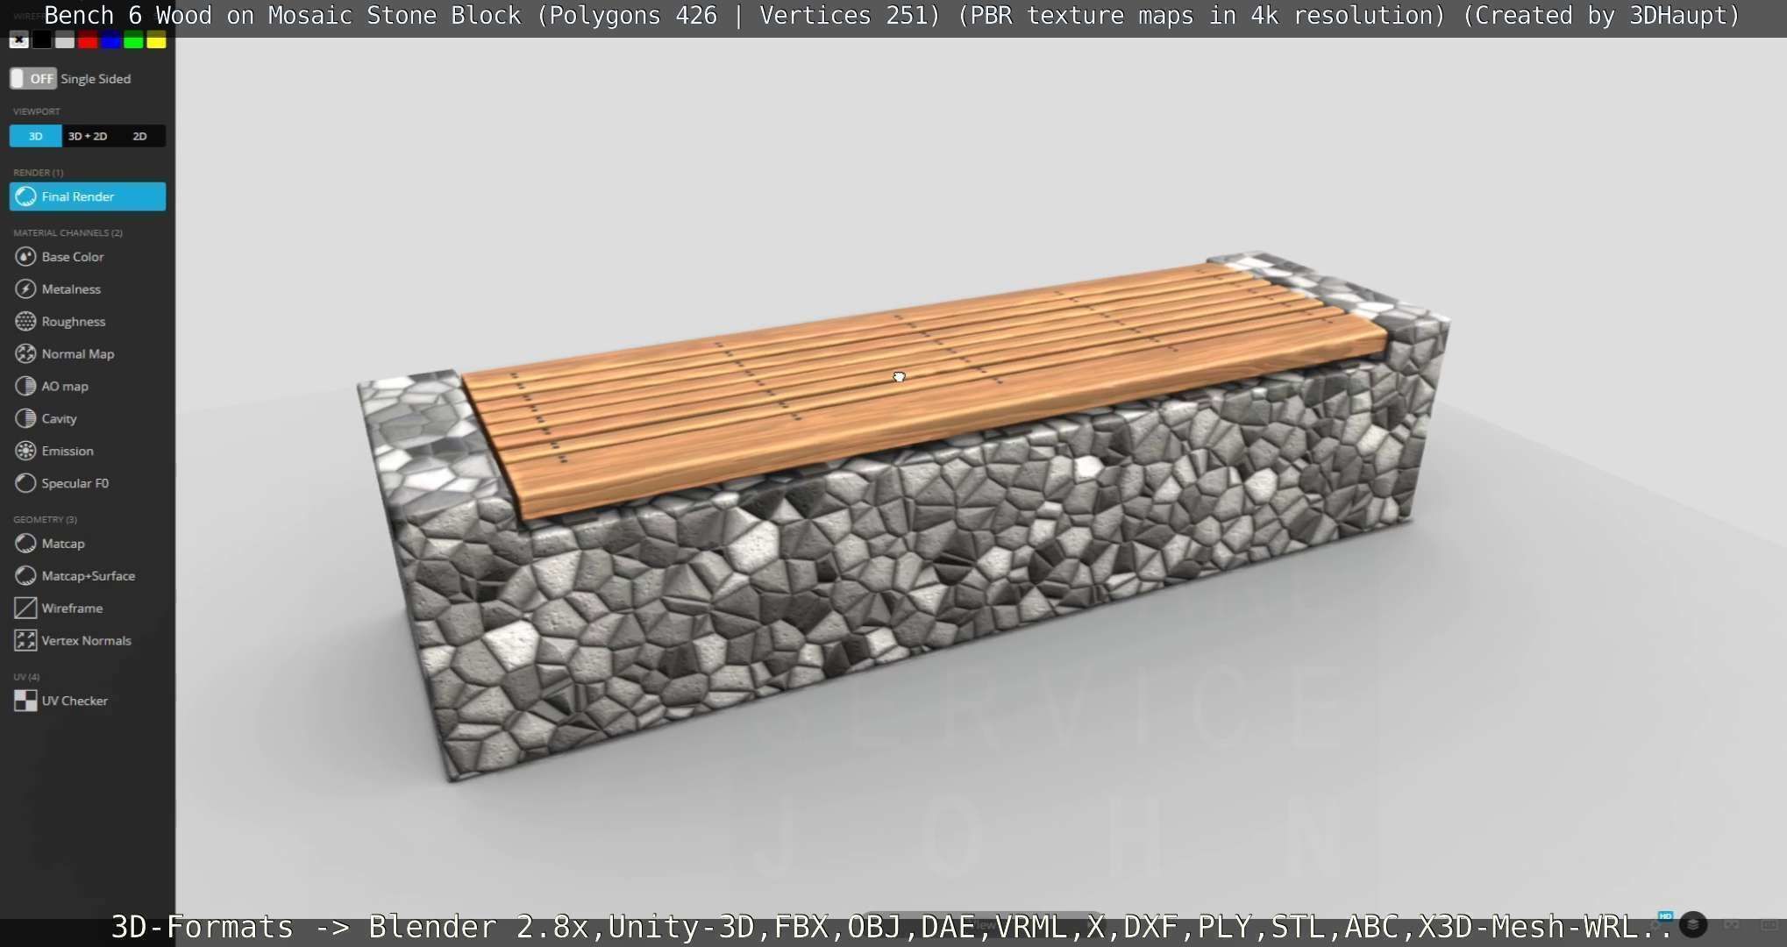
Task: Show the Cavity channel
Action: pyautogui.click(x=46, y=419)
